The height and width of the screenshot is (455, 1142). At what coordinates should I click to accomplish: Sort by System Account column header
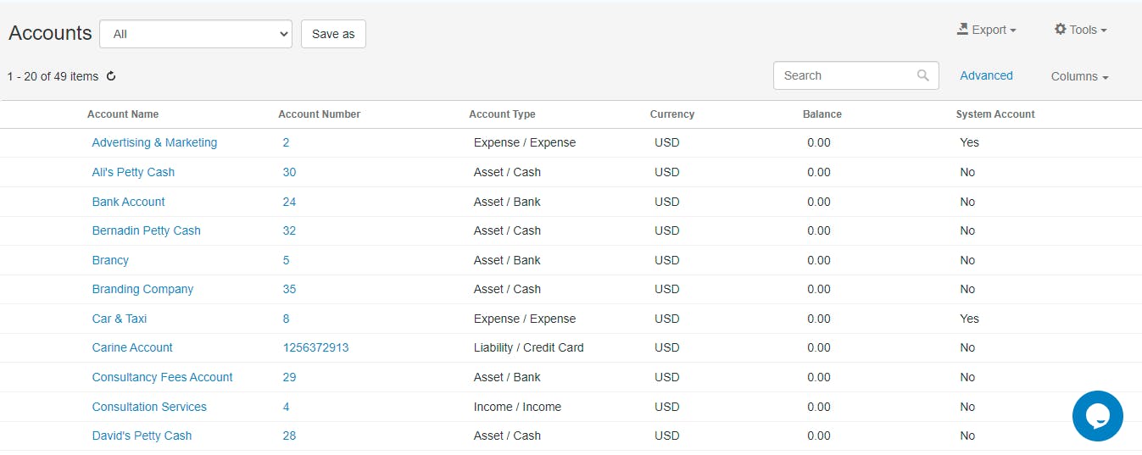[994, 114]
